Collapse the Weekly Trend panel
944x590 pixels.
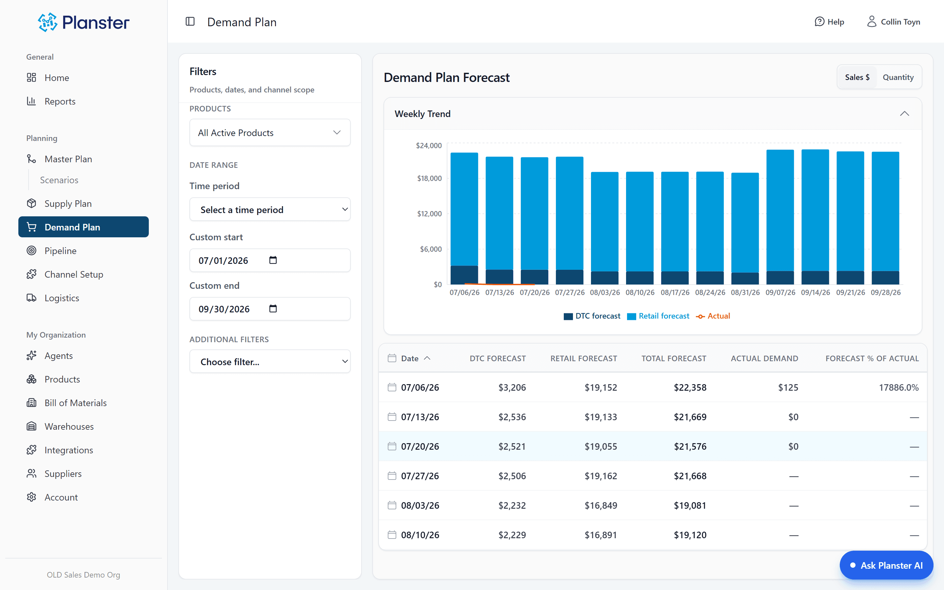tap(904, 113)
